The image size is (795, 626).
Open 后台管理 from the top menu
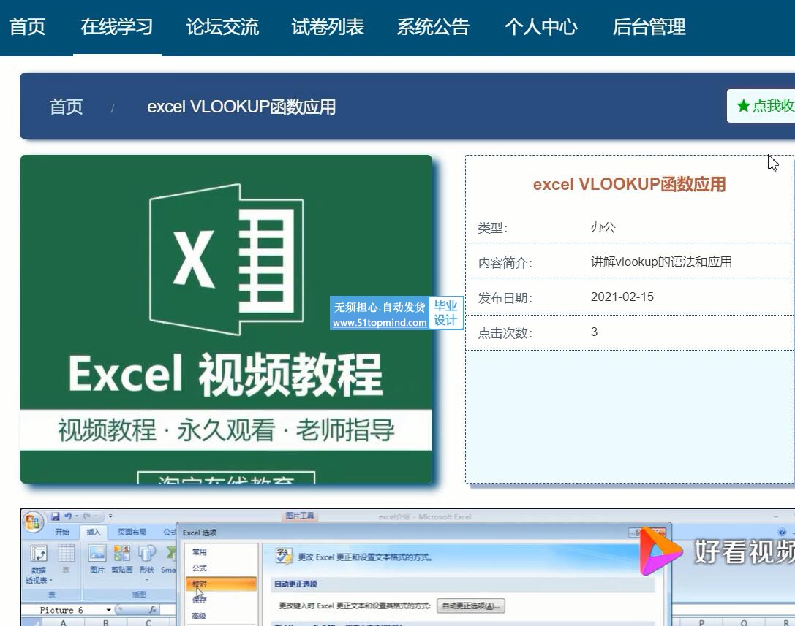(x=649, y=27)
